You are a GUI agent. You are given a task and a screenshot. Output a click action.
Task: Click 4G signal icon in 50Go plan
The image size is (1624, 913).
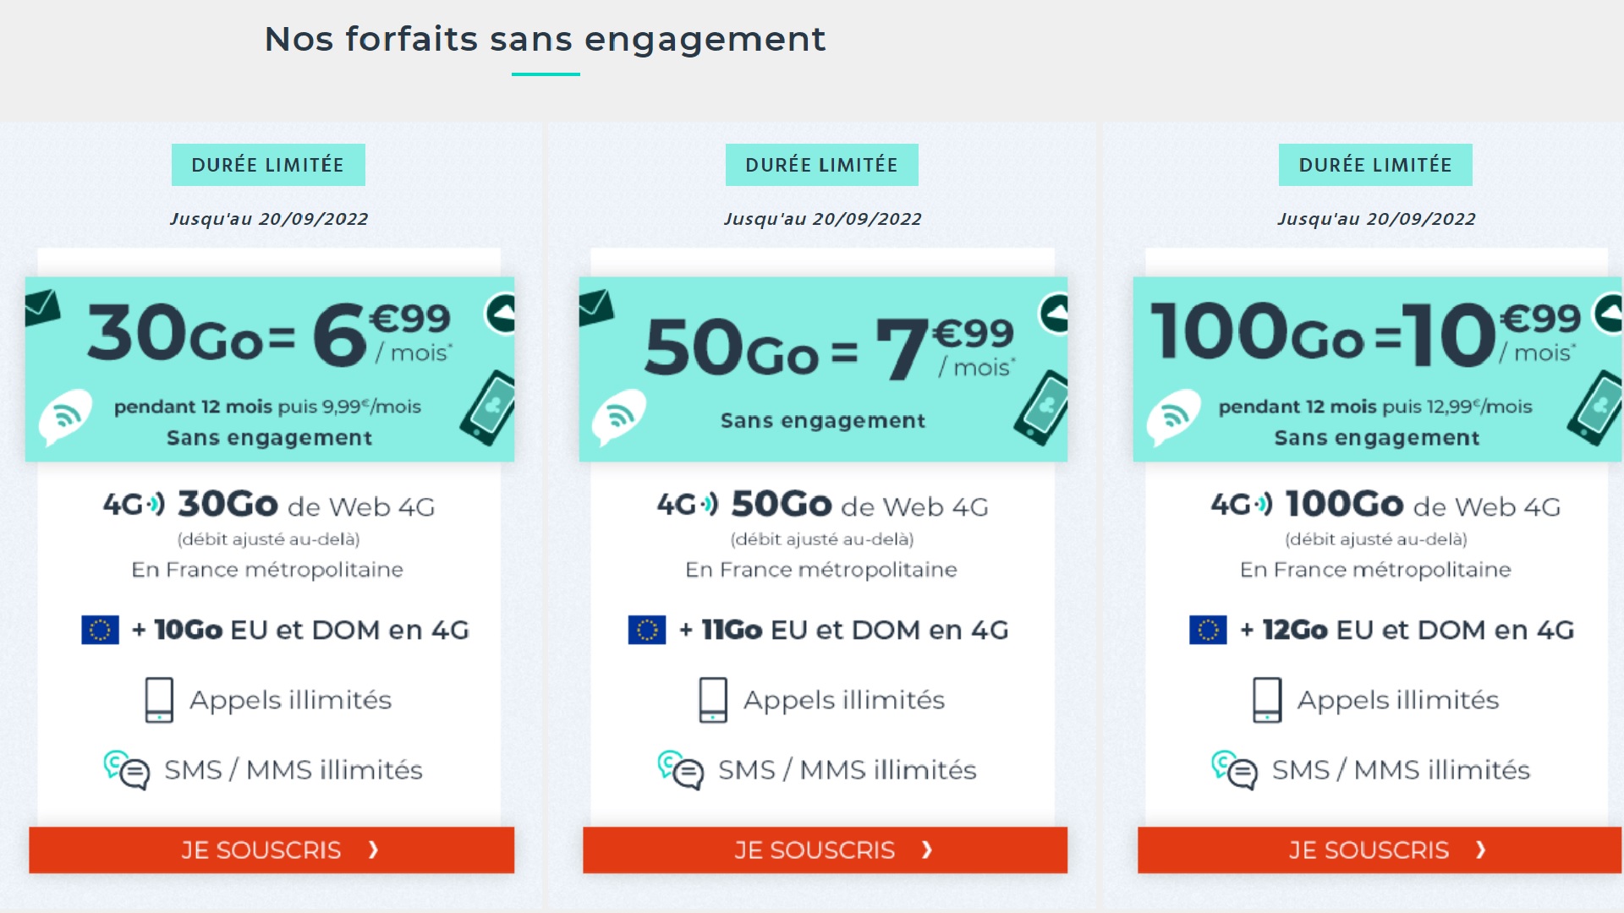[x=688, y=505]
